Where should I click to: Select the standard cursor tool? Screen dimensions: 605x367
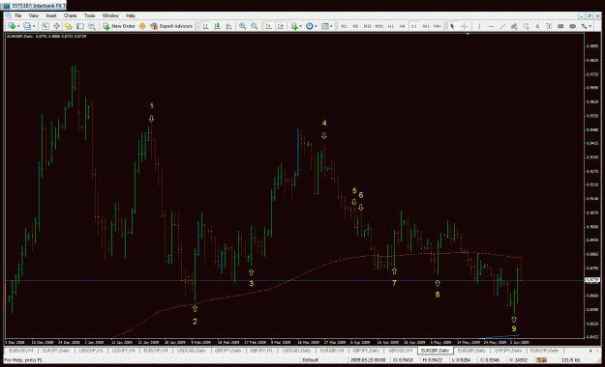(453, 26)
